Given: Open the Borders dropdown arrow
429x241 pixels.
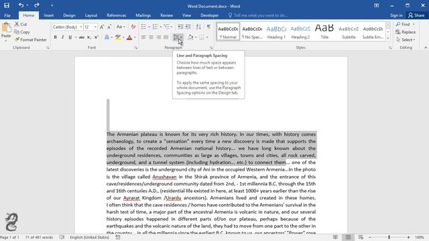Looking at the screenshot, I should point(207,37).
